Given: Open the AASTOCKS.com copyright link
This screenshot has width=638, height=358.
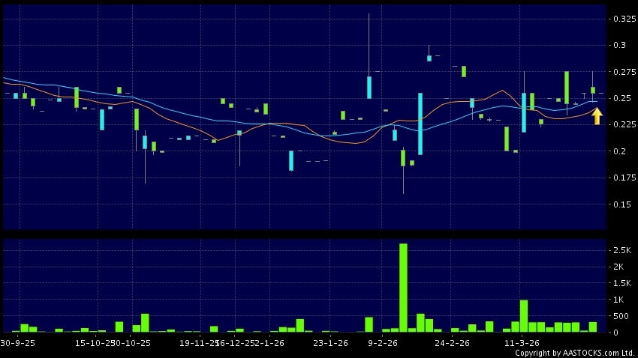Looking at the screenshot, I should (574, 353).
